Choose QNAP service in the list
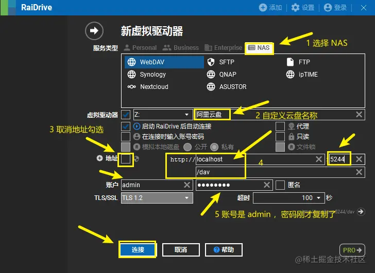The width and height of the screenshot is (375, 273). (221, 75)
